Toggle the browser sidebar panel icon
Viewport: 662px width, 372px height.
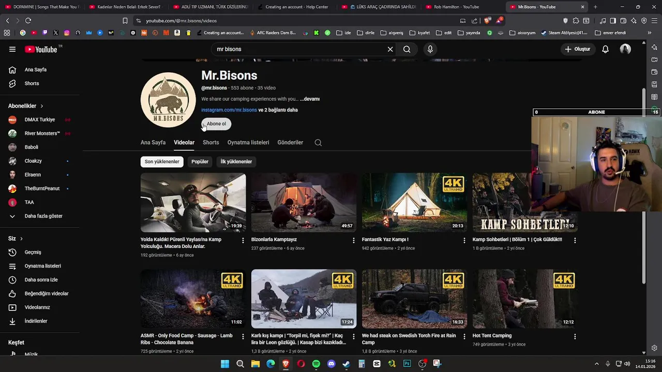click(613, 21)
